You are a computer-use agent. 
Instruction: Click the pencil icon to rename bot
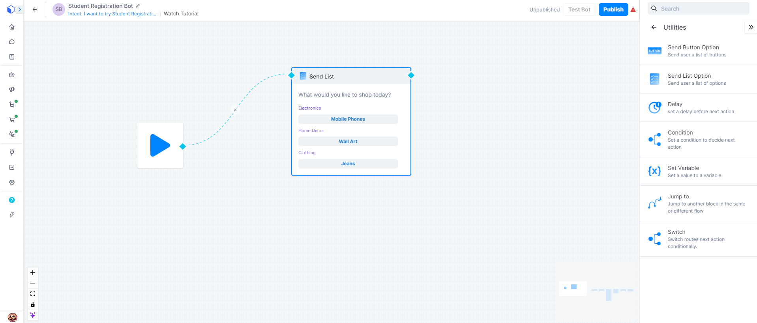(x=138, y=6)
